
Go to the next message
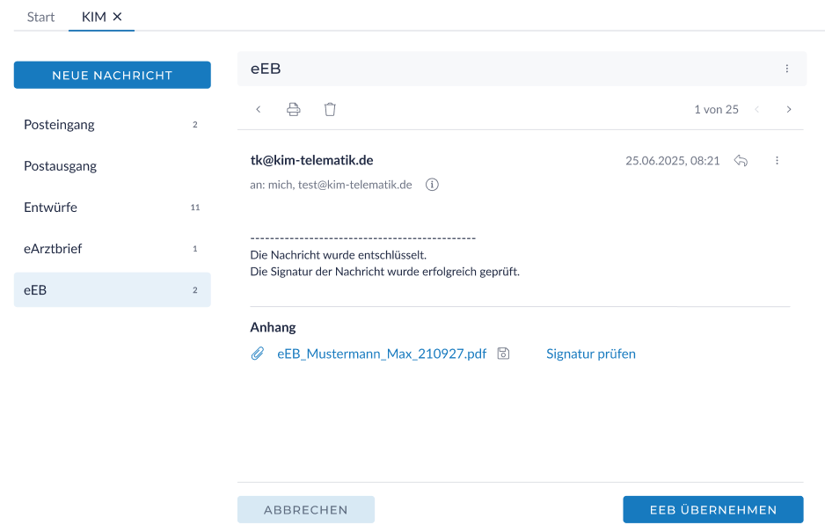[x=789, y=110]
